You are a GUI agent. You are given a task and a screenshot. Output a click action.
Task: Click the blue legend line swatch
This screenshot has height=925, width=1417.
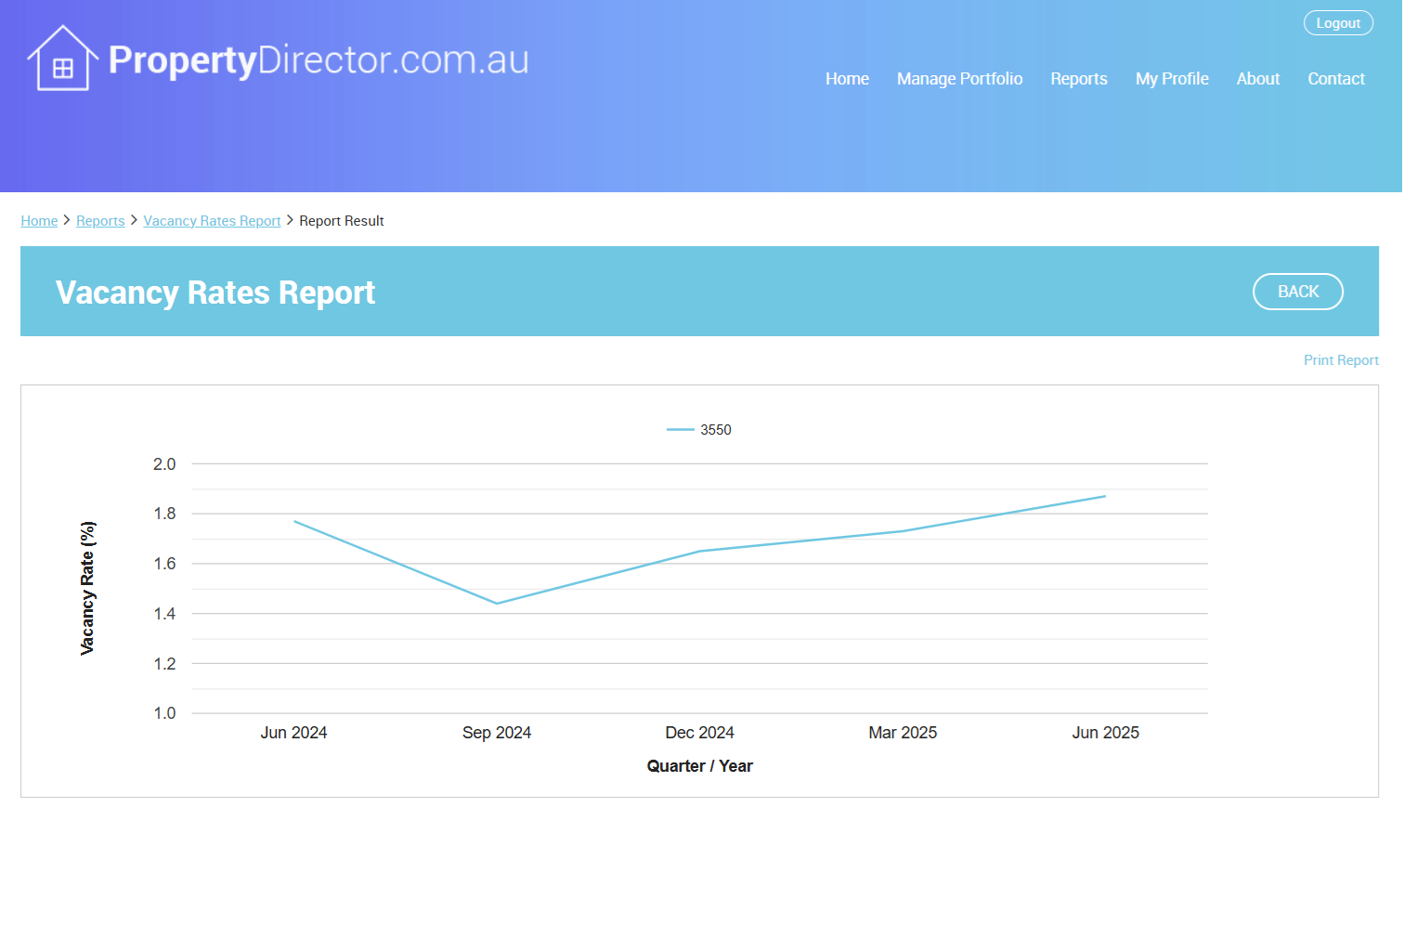click(x=681, y=430)
